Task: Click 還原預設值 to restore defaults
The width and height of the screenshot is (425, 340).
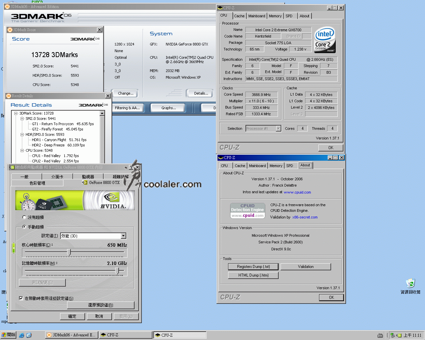Action: (x=101, y=305)
